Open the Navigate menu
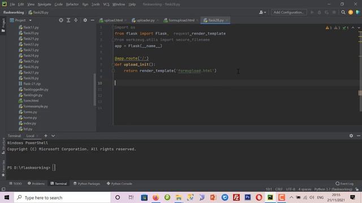362x203 pixels. [44, 5]
